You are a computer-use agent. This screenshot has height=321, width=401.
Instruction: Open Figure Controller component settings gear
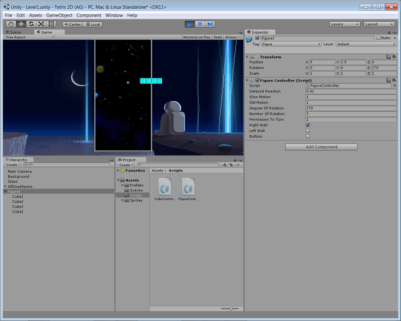(x=394, y=80)
